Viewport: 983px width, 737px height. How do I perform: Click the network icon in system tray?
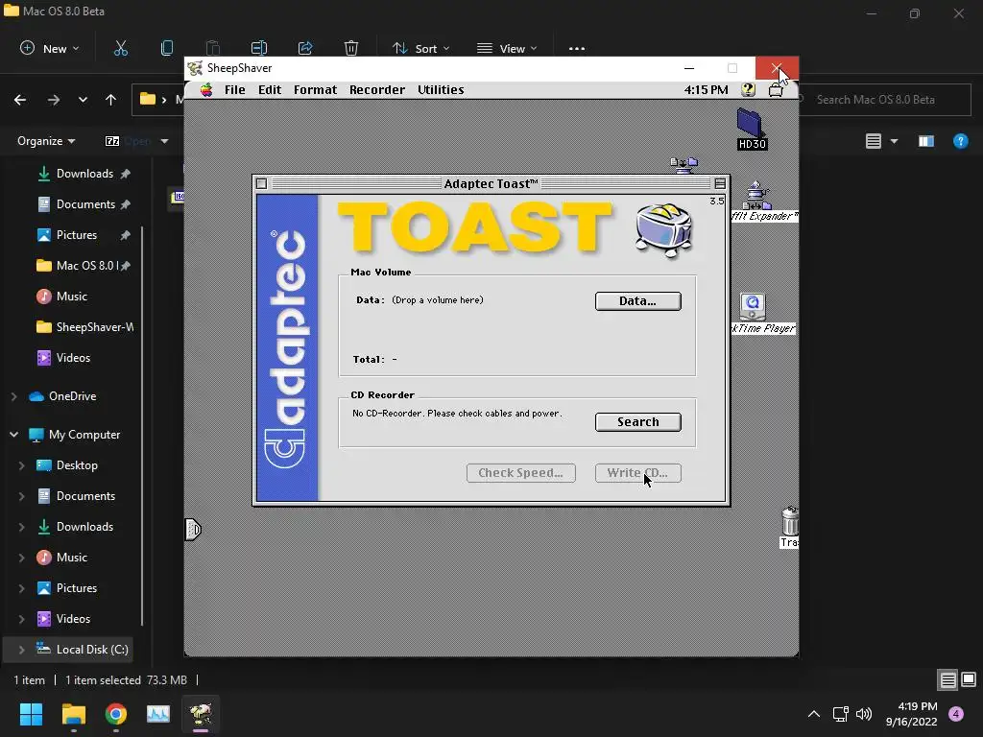[x=840, y=714]
